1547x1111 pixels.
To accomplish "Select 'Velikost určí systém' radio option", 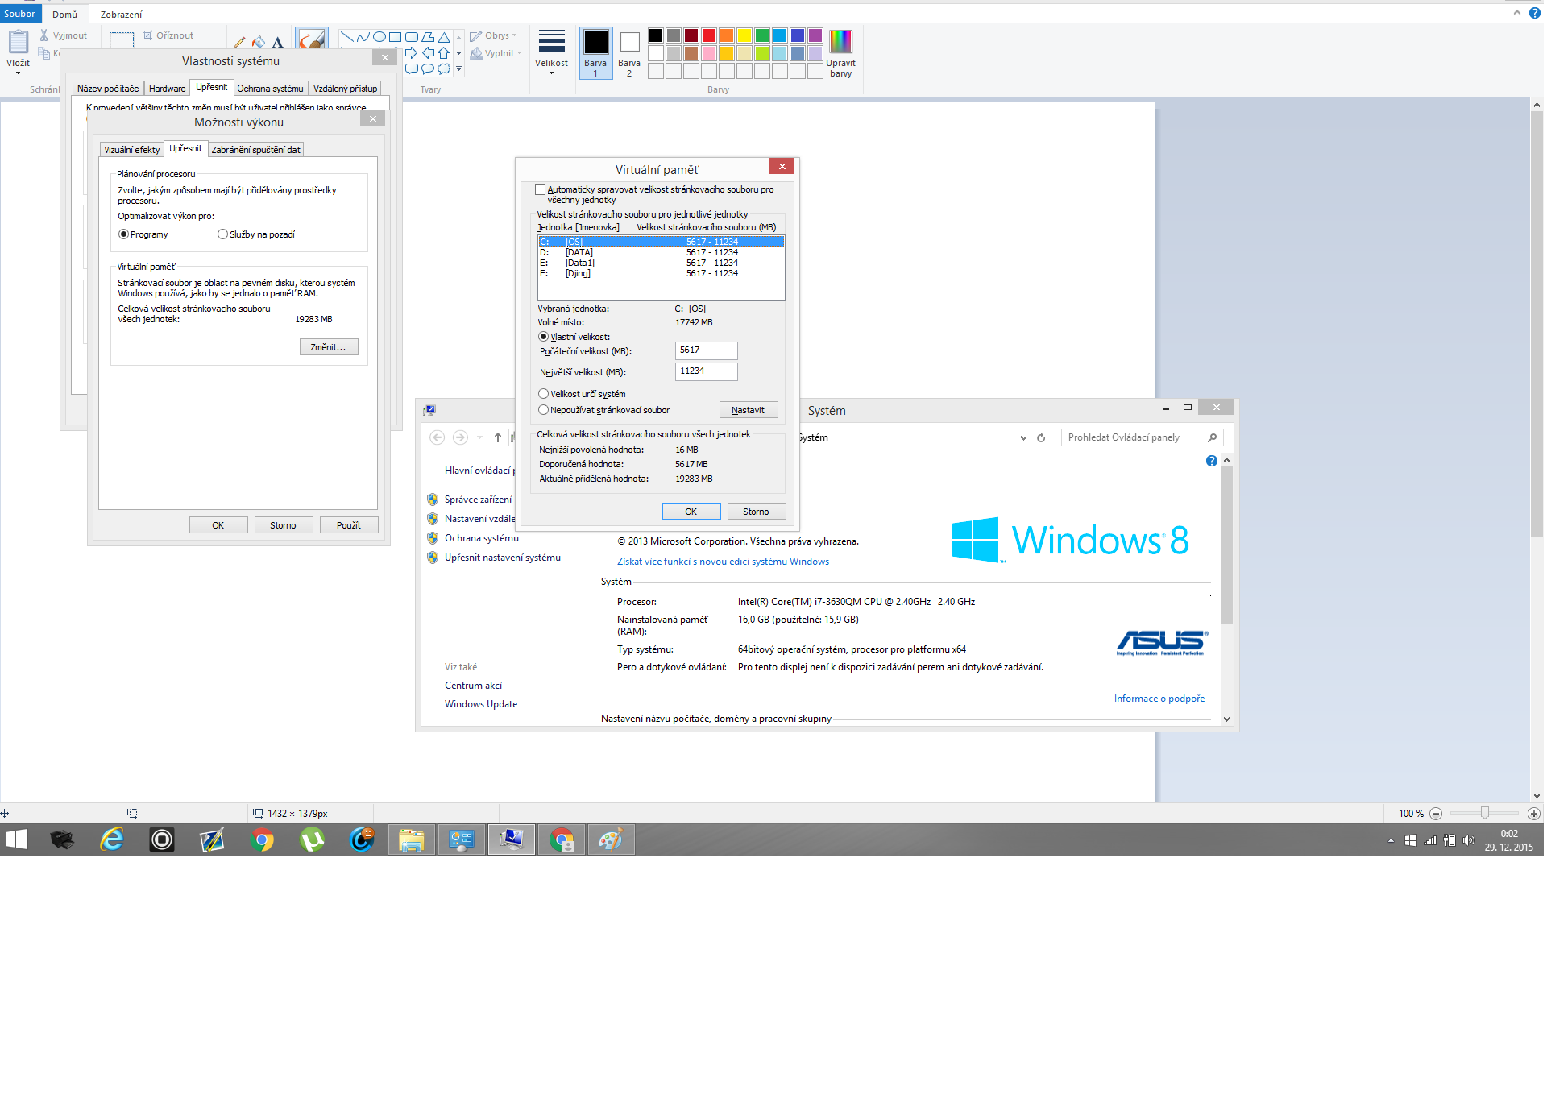I will pyautogui.click(x=544, y=394).
